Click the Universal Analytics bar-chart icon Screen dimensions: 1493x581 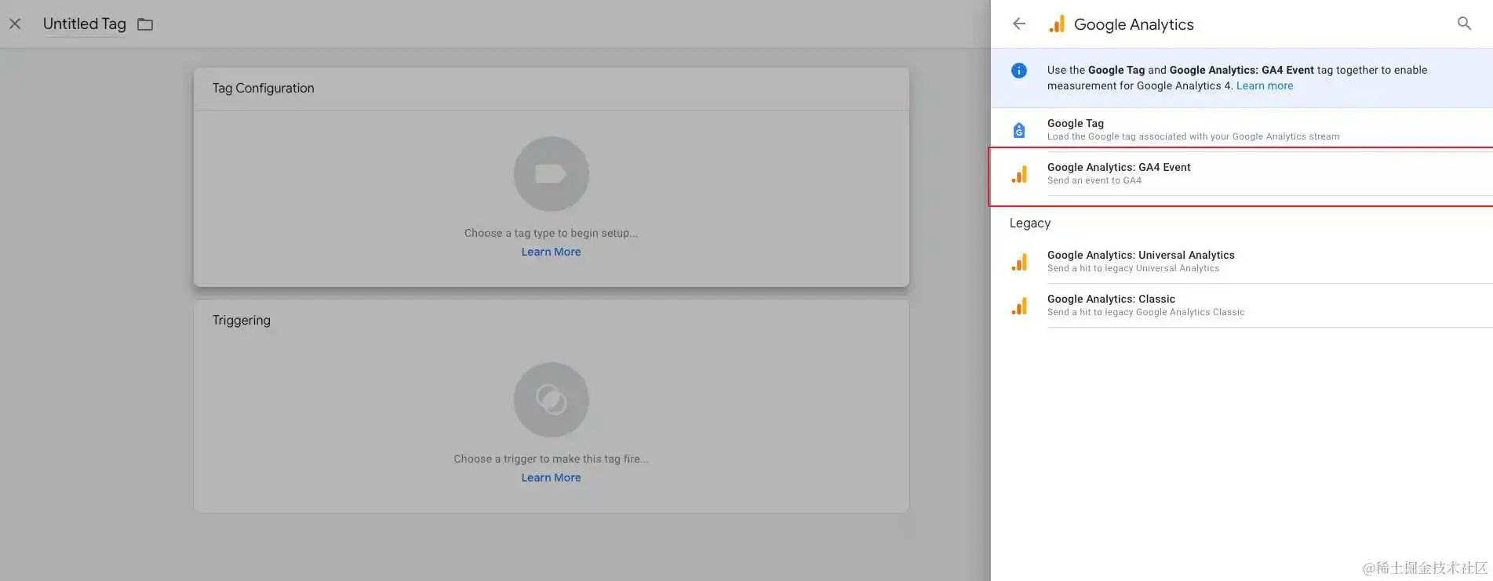(x=1019, y=262)
